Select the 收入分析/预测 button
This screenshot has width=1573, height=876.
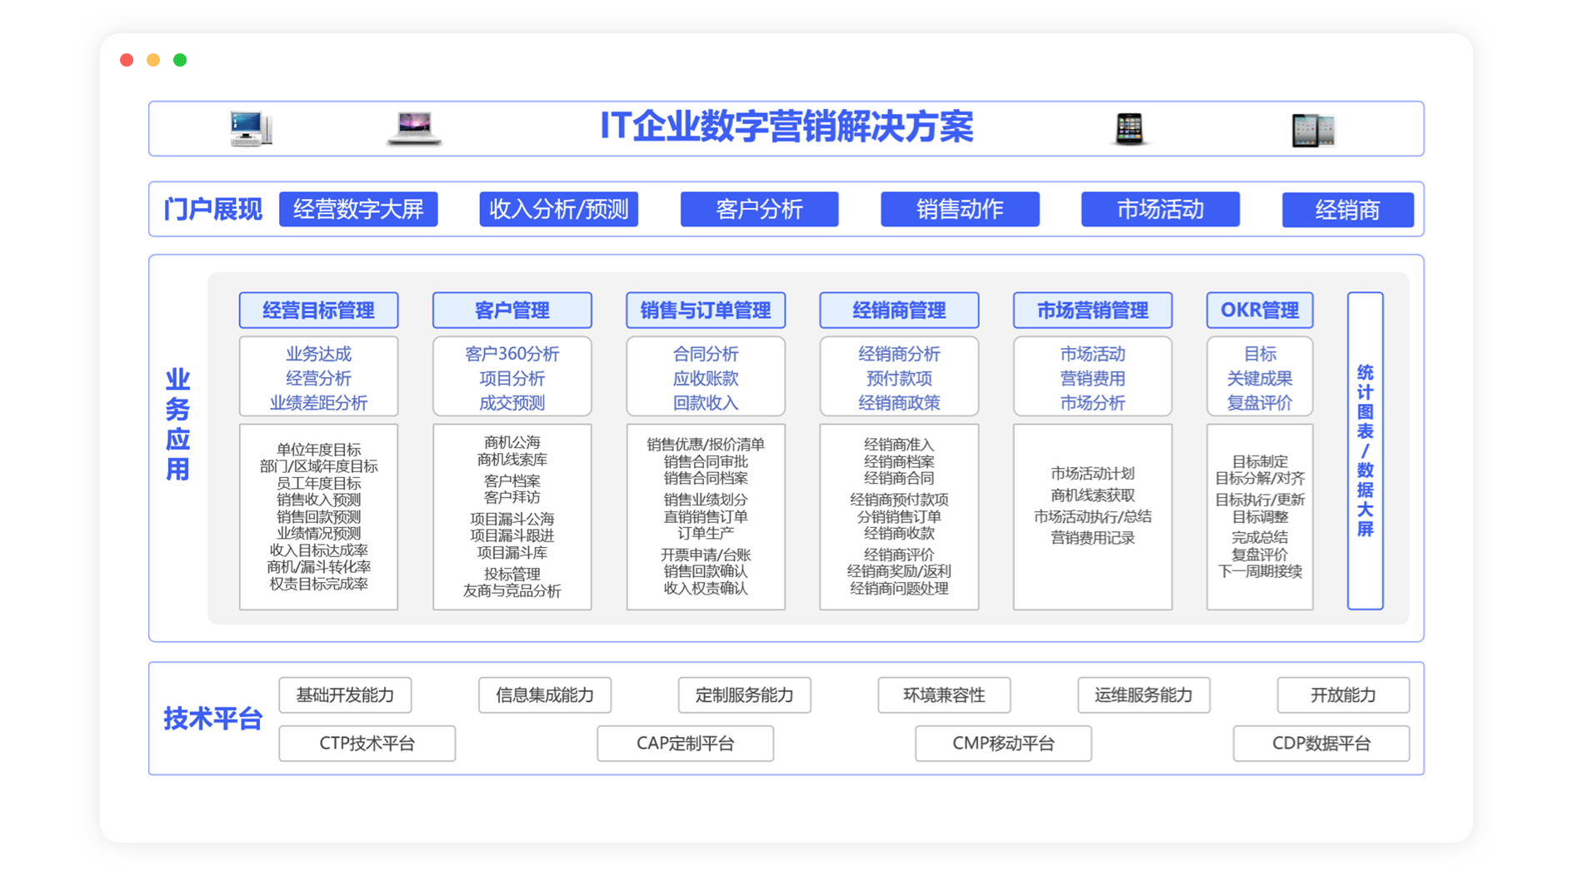[x=558, y=209]
